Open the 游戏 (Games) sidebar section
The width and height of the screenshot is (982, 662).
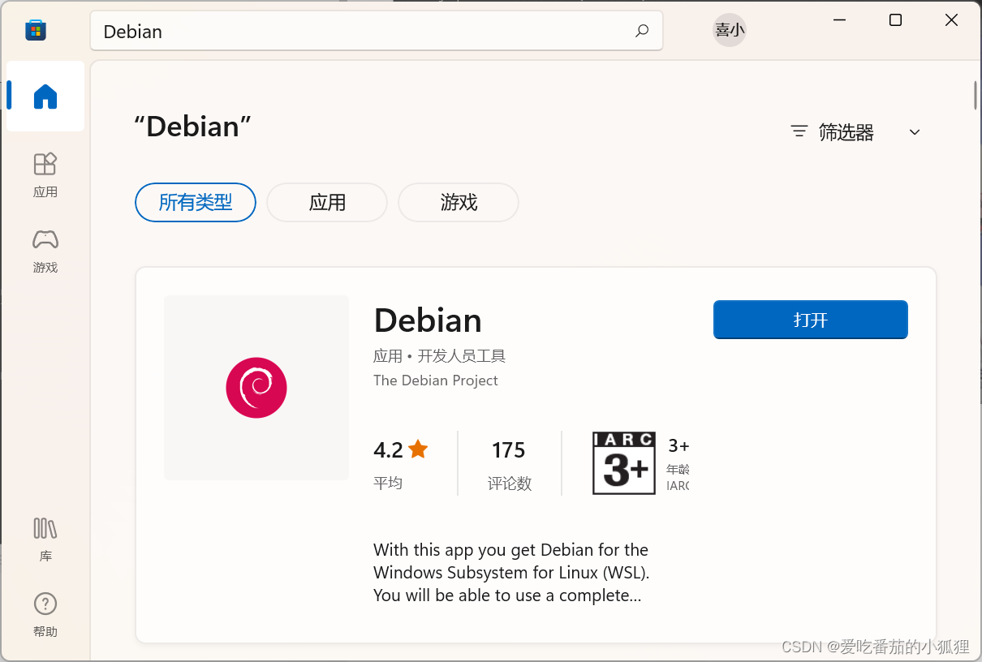tap(45, 251)
